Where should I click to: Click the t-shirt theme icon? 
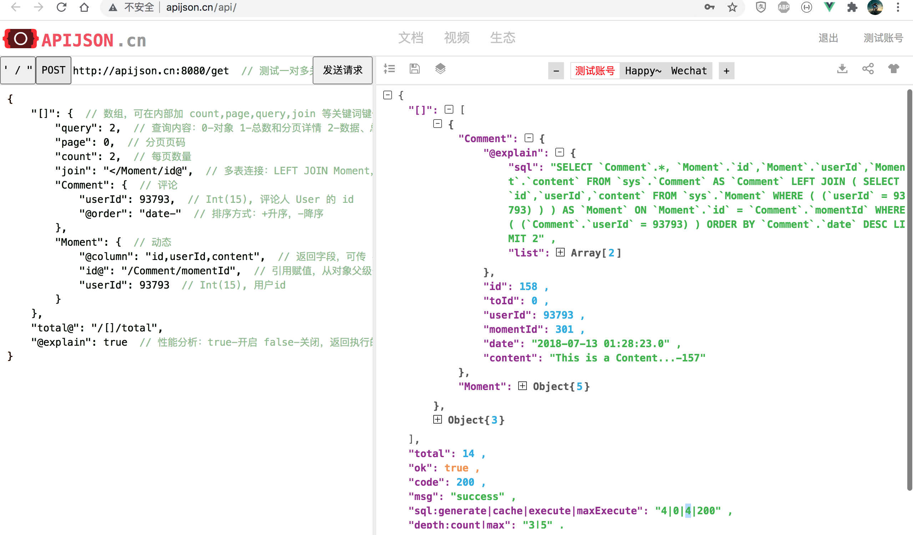893,69
